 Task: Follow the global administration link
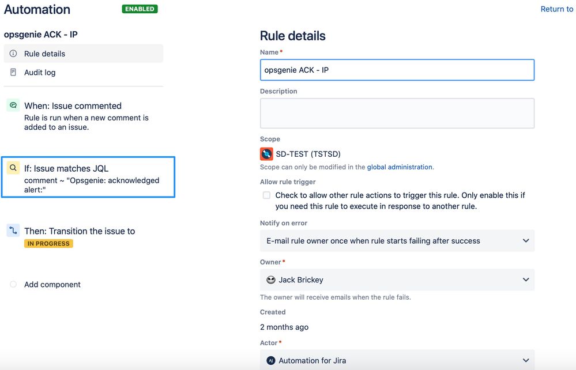pyautogui.click(x=400, y=167)
